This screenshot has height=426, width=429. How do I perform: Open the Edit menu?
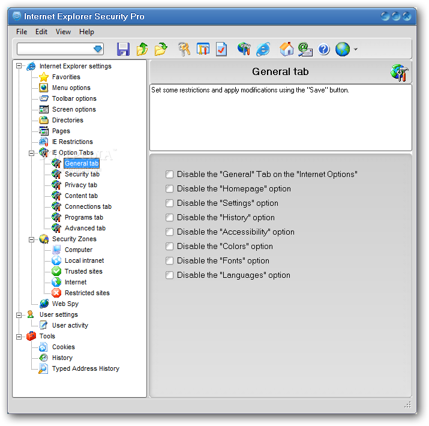41,32
